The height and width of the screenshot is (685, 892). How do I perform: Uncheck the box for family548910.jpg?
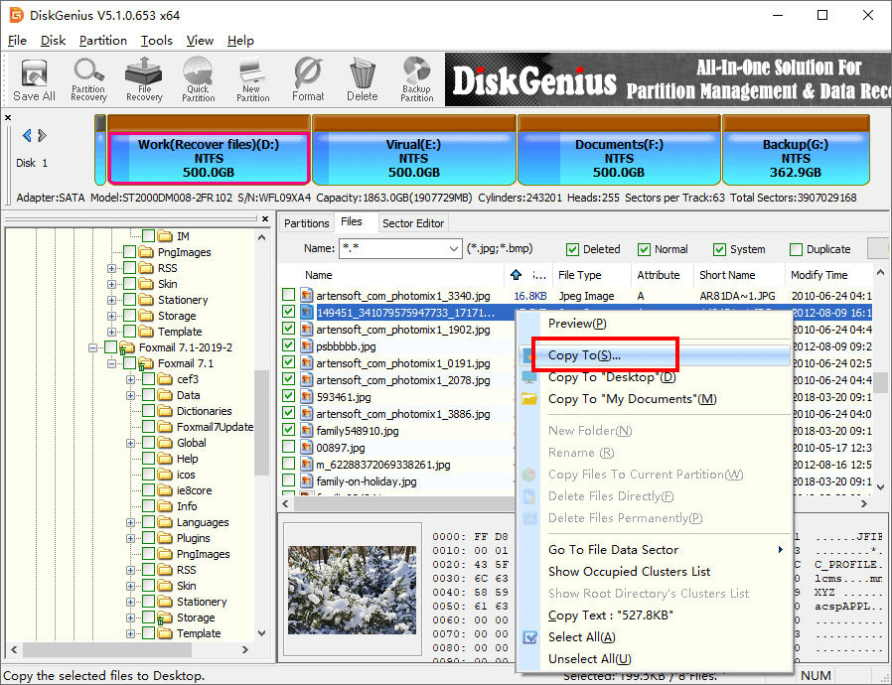(288, 429)
